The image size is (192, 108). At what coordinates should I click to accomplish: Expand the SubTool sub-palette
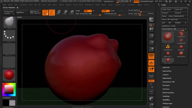tap(166, 67)
